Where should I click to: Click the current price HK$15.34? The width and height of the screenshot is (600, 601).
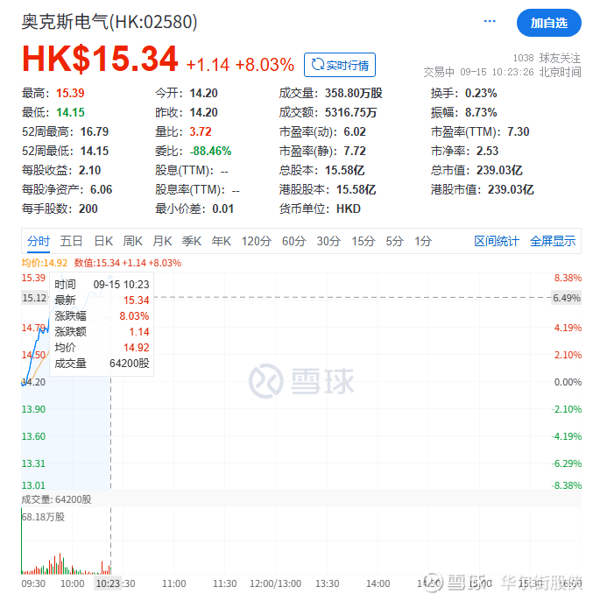click(x=100, y=59)
